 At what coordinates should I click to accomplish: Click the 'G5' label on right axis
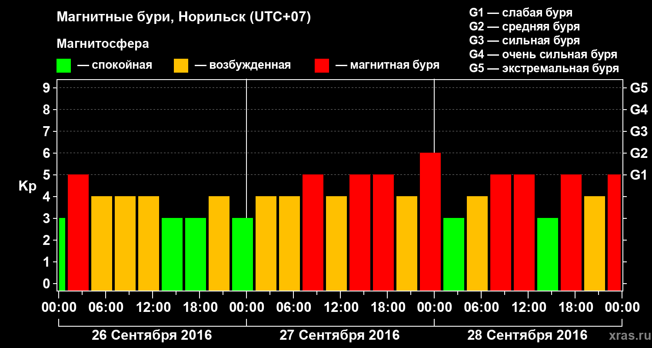(x=639, y=88)
